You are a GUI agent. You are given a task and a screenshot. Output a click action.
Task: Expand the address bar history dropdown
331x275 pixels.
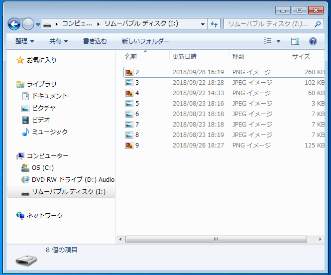203,24
